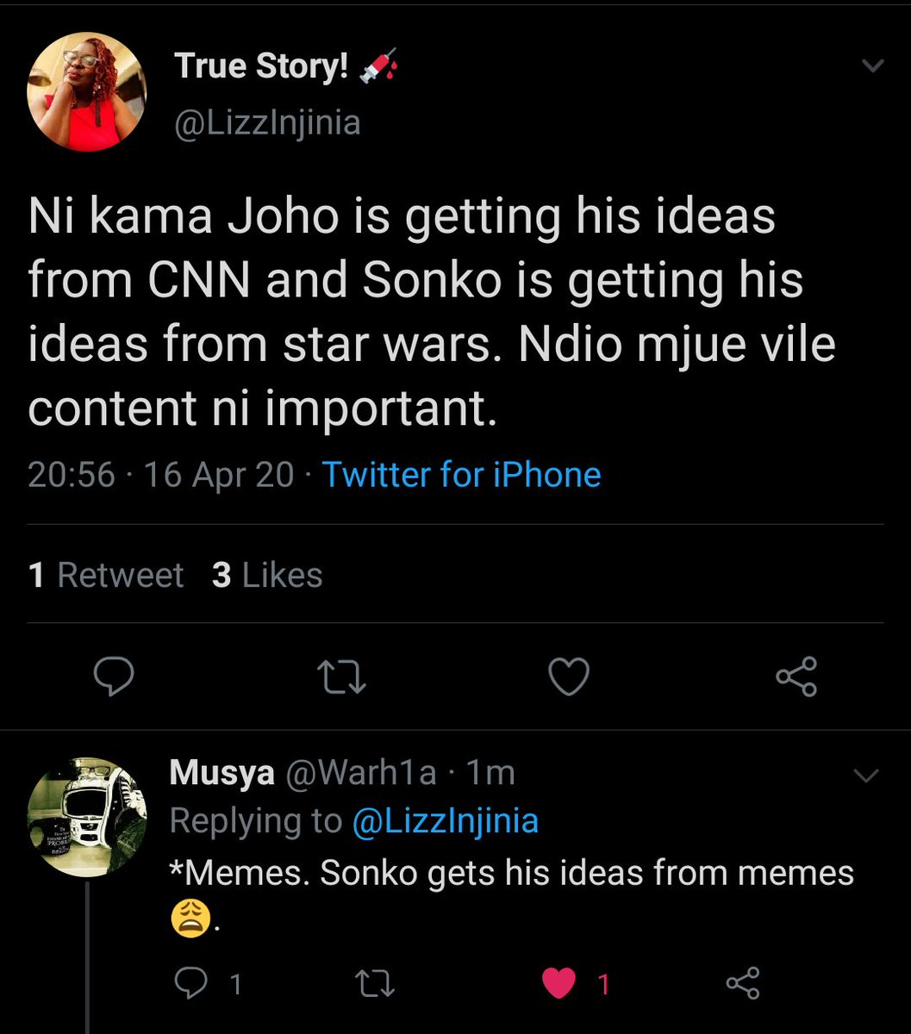Open the @LizzInjinia mention in the reply
This screenshot has height=1034, width=911.
pos(445,820)
